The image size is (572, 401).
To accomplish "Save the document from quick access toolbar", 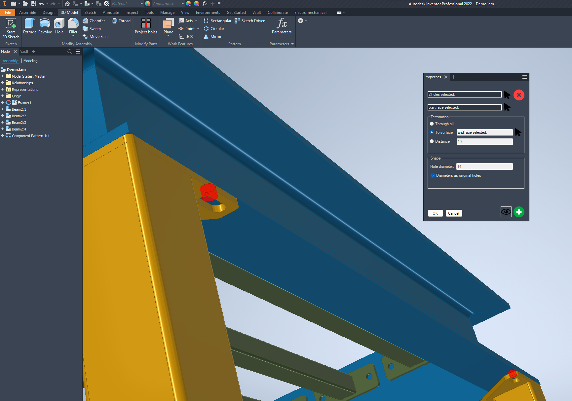I will (x=33, y=4).
